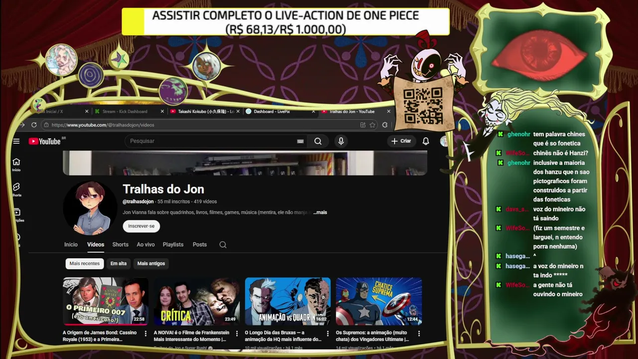The width and height of the screenshot is (638, 359).
Task: Search within channel using magnifier icon
Action: pos(223,244)
